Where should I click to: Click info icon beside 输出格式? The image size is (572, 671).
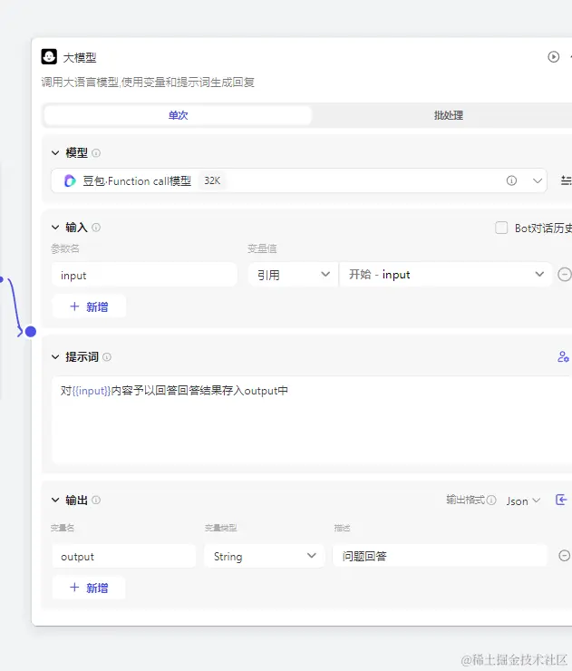tap(491, 500)
